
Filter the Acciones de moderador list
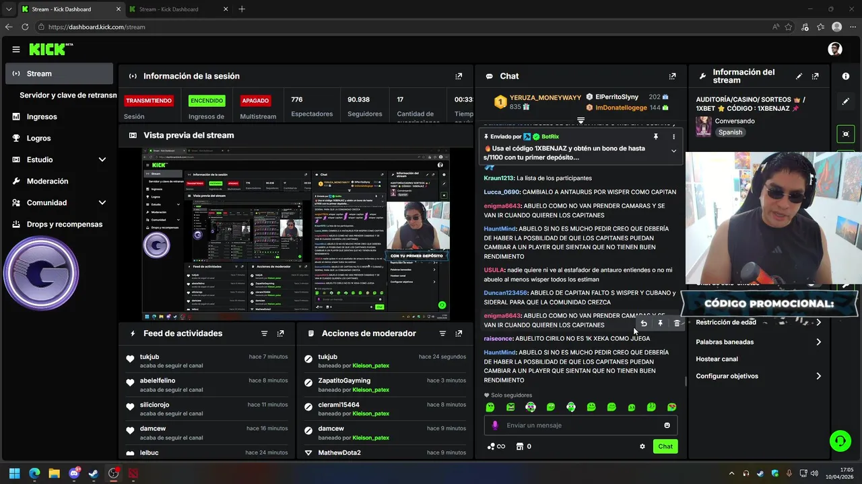coord(442,333)
